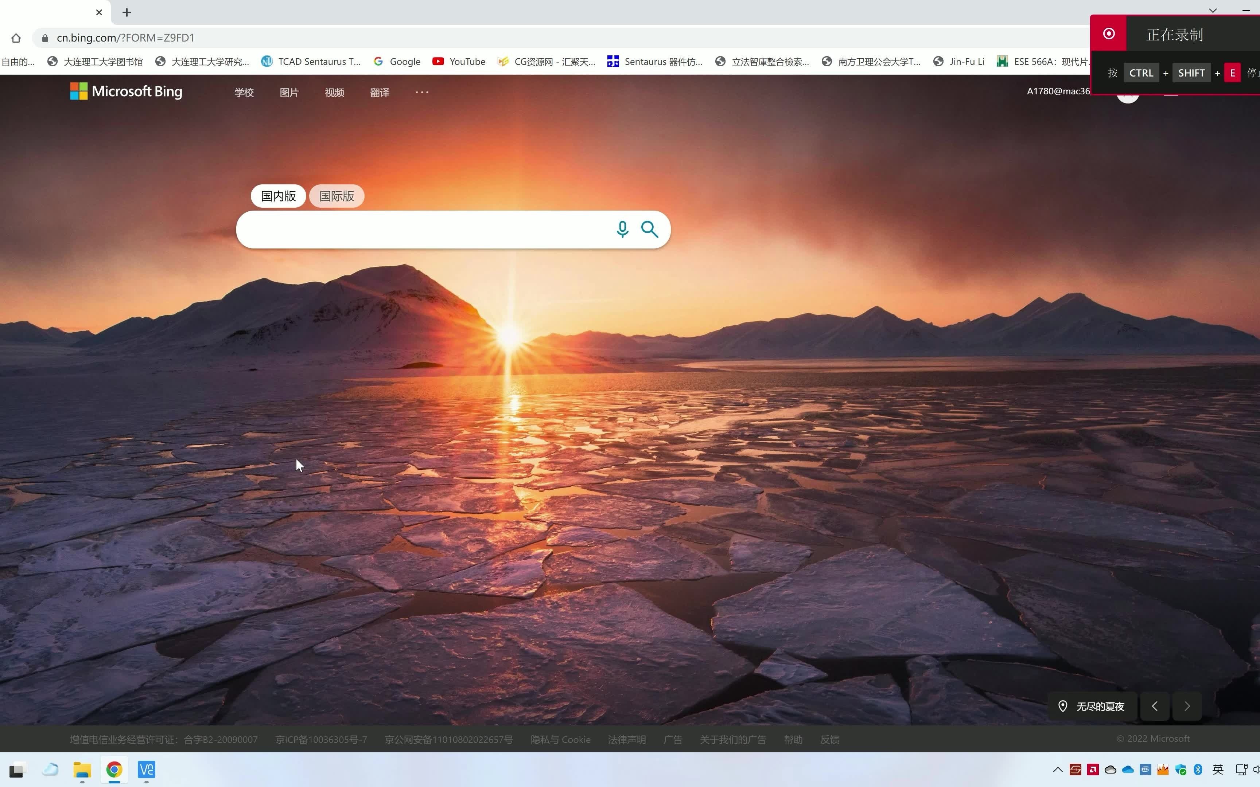
Task: Click the voice search microphone icon
Action: tap(622, 229)
